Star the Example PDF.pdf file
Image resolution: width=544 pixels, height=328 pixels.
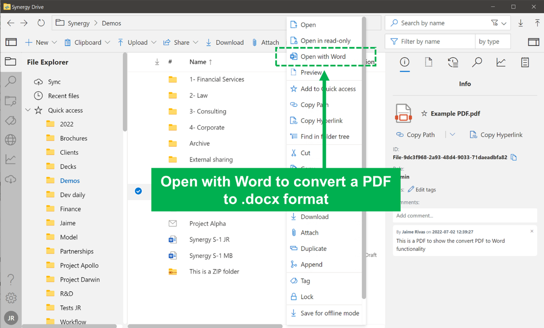(424, 113)
